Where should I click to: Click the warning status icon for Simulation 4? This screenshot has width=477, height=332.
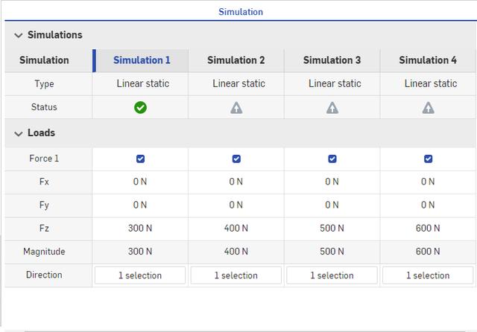point(428,107)
